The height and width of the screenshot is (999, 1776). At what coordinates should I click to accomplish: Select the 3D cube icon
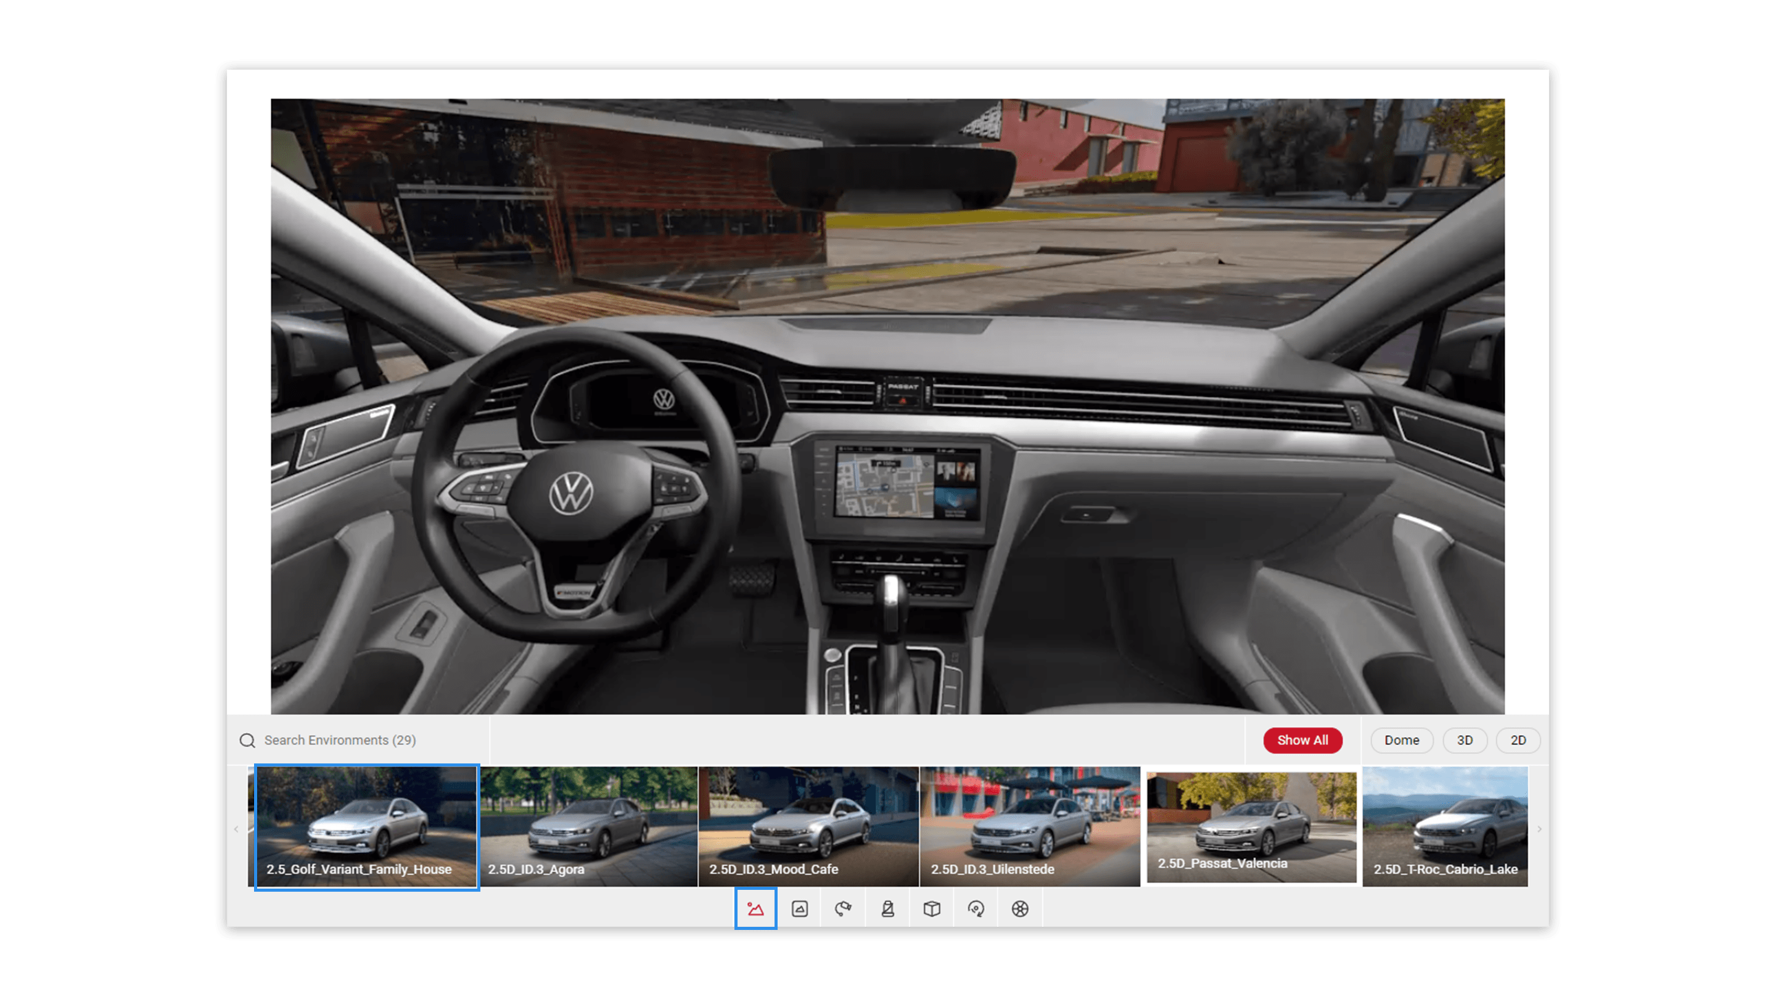click(931, 909)
